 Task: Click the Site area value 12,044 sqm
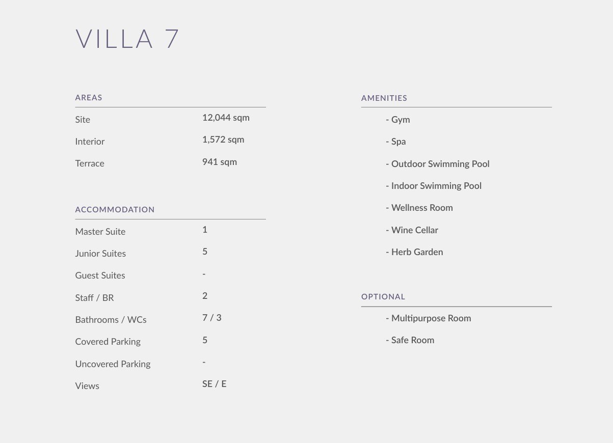point(226,118)
